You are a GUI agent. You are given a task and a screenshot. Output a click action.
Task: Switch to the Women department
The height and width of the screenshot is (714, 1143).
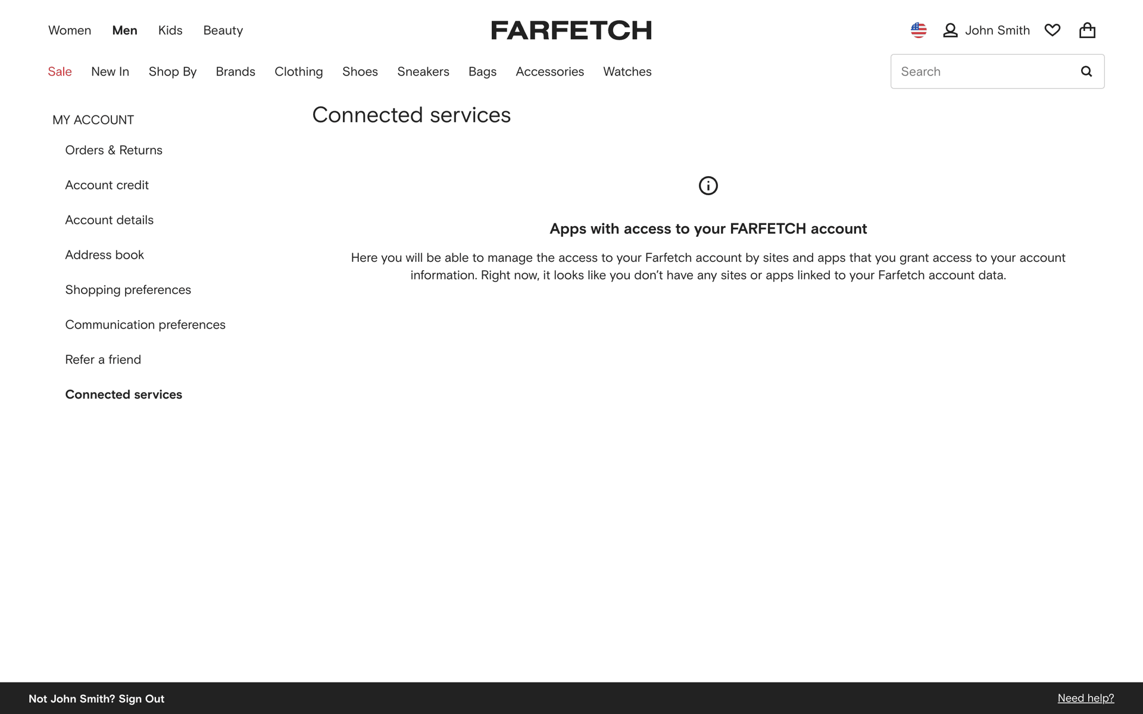(x=70, y=30)
